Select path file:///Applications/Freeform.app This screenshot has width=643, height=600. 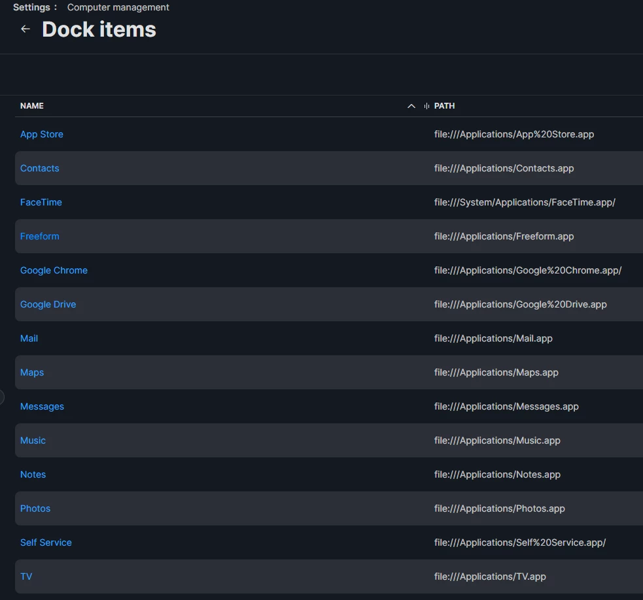click(504, 236)
